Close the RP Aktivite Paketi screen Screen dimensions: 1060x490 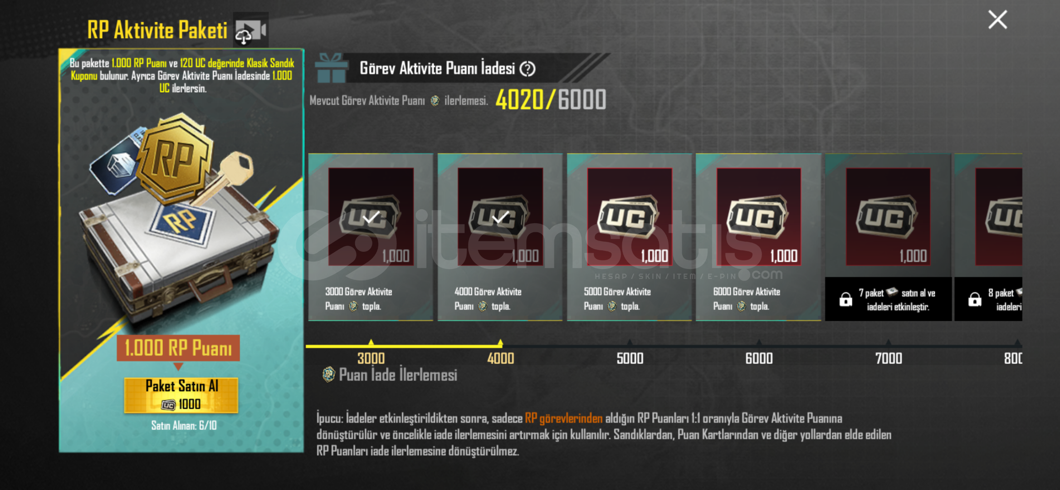point(997,20)
